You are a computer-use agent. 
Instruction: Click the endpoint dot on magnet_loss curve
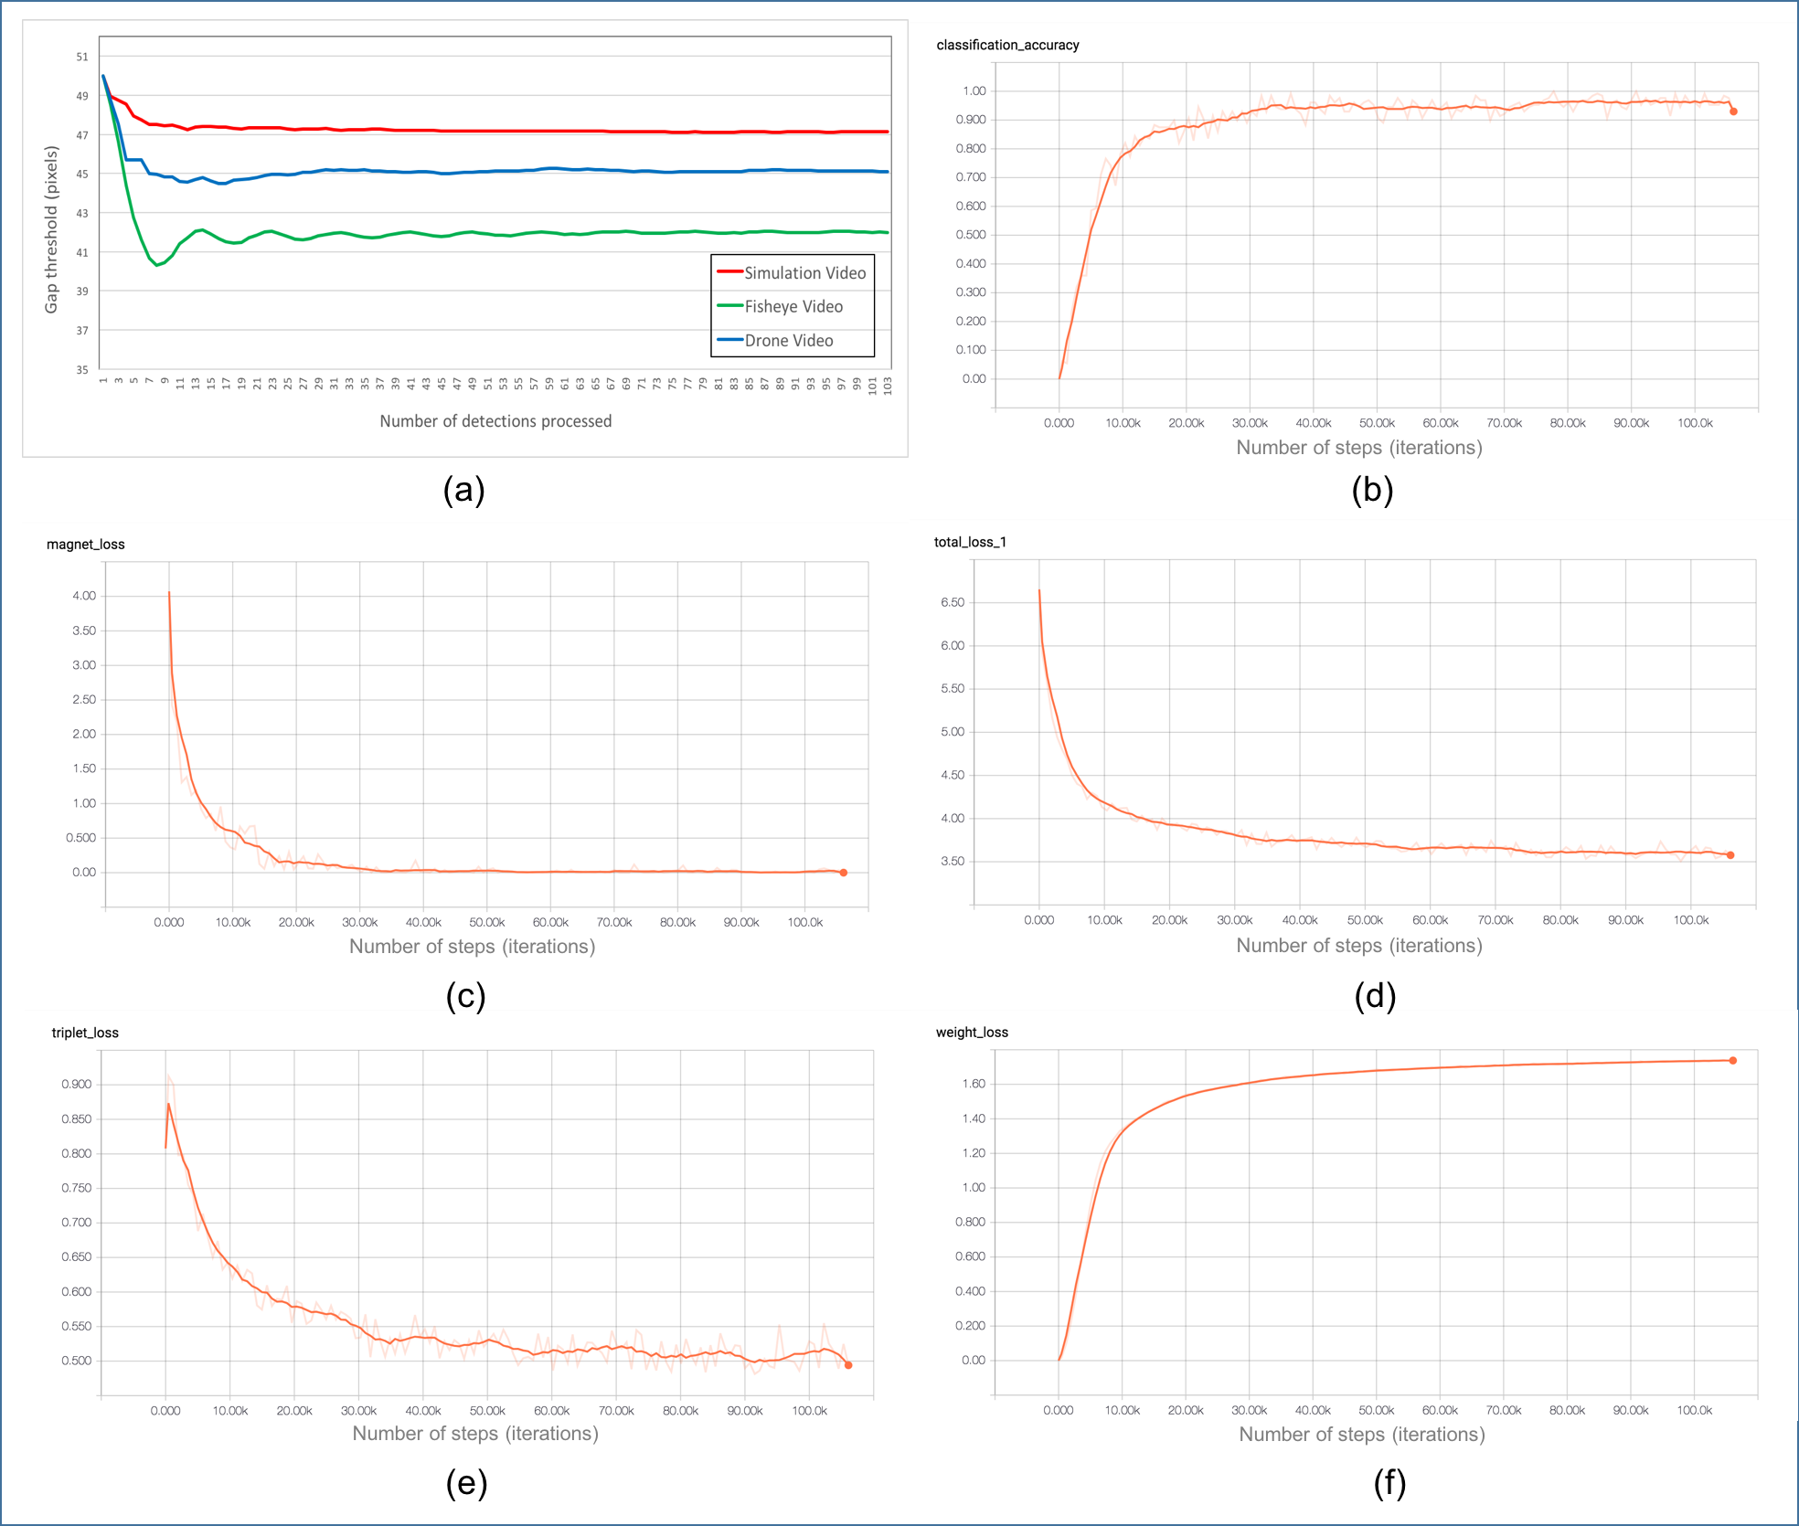pos(844,873)
